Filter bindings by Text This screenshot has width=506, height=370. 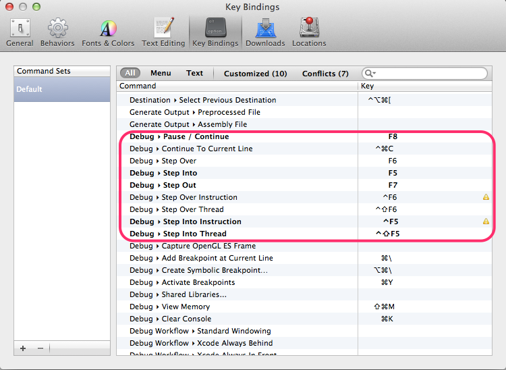point(194,74)
